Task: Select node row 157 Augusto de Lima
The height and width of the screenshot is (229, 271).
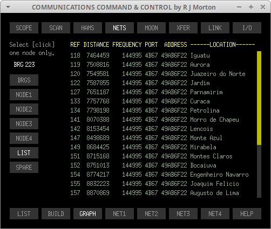Action: tap(154, 193)
